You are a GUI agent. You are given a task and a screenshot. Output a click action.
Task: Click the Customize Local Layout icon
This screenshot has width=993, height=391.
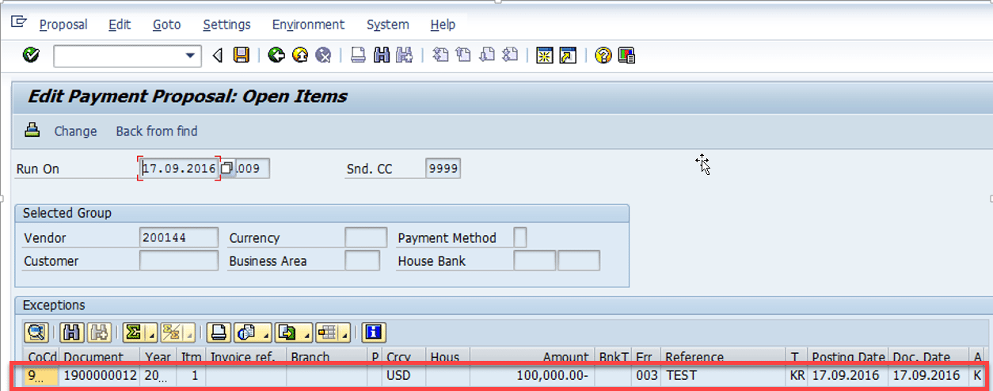pyautogui.click(x=627, y=55)
